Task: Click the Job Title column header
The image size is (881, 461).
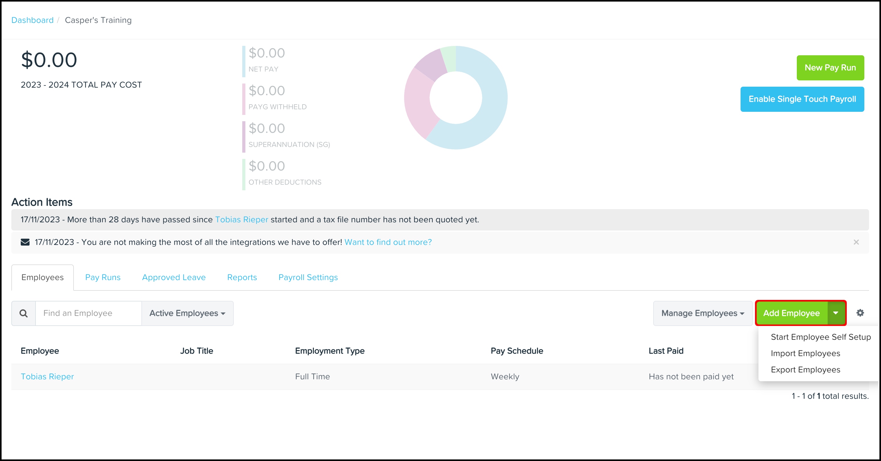Action: click(x=197, y=351)
